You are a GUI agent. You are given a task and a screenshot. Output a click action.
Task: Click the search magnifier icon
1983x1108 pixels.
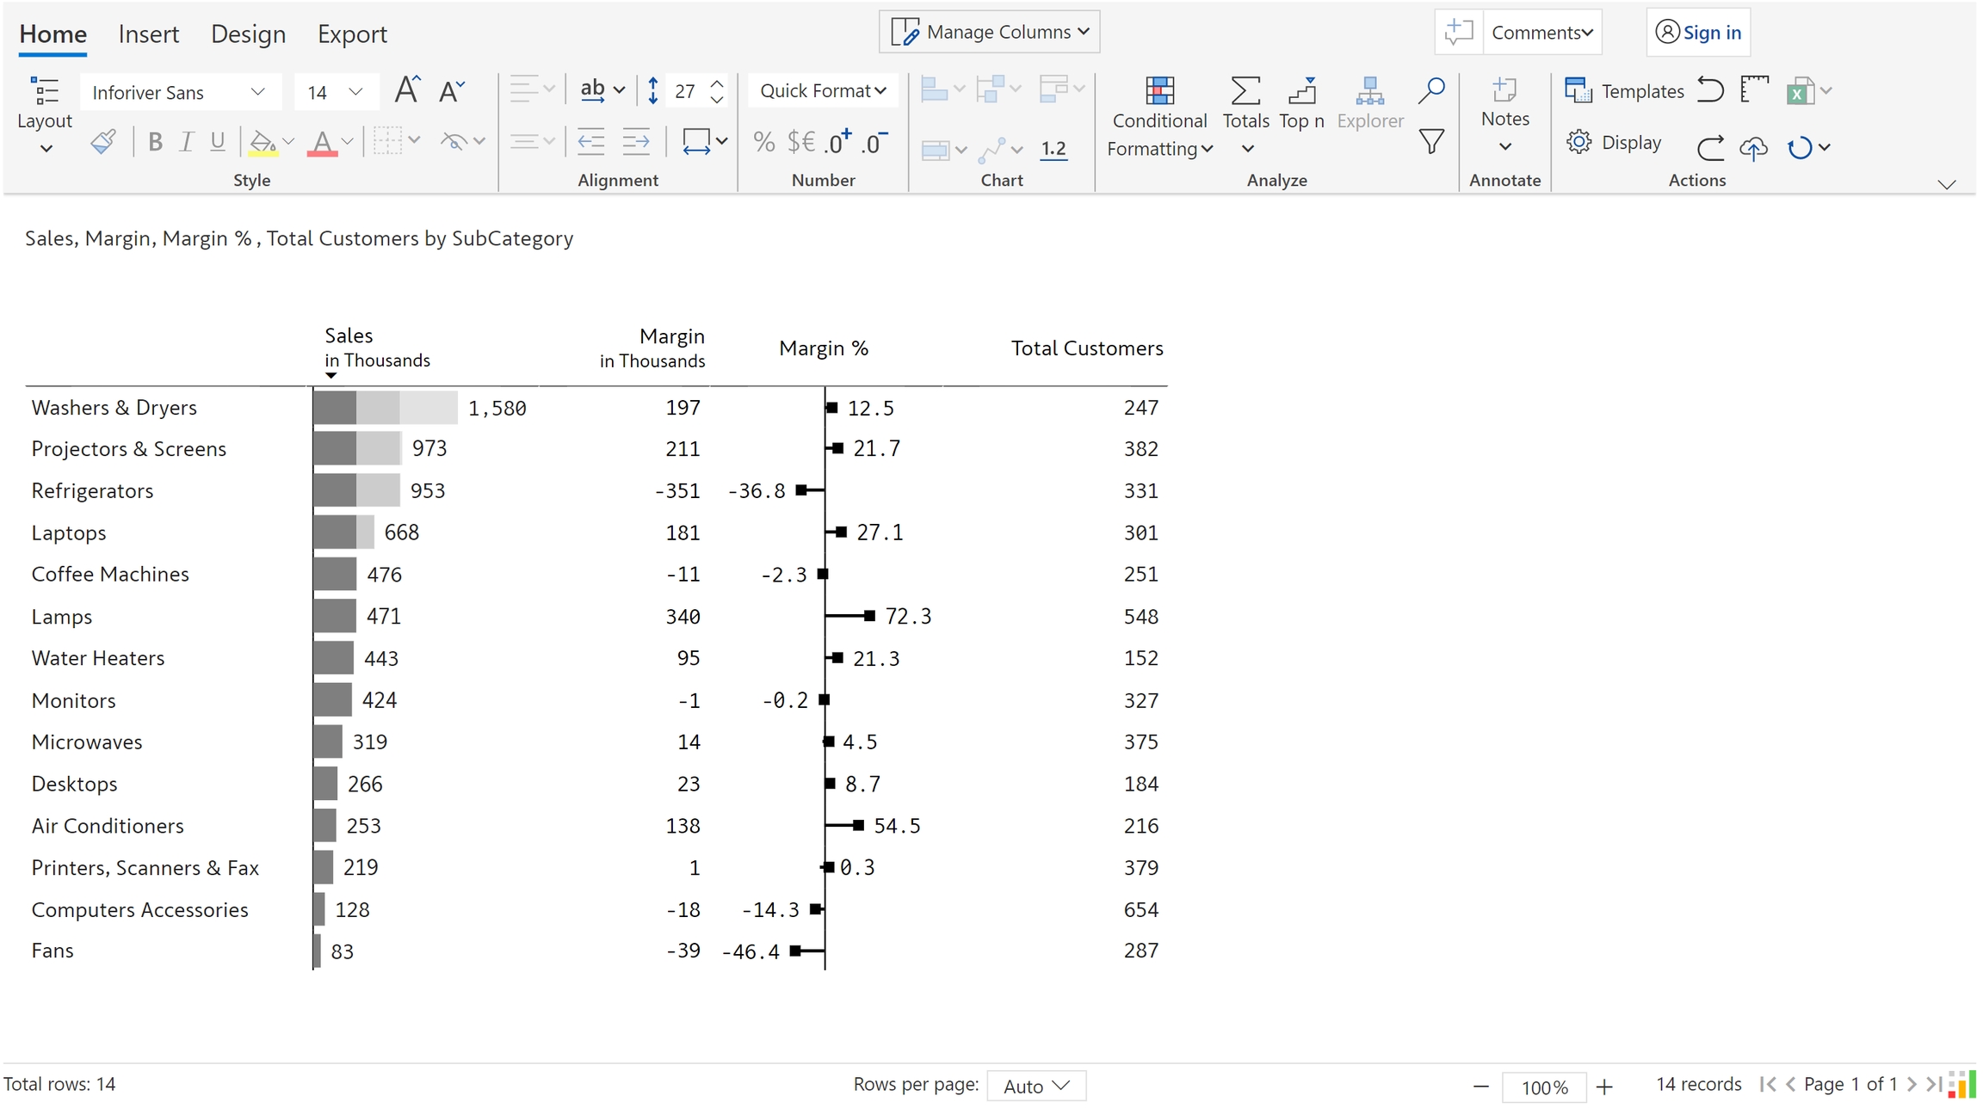point(1431,90)
